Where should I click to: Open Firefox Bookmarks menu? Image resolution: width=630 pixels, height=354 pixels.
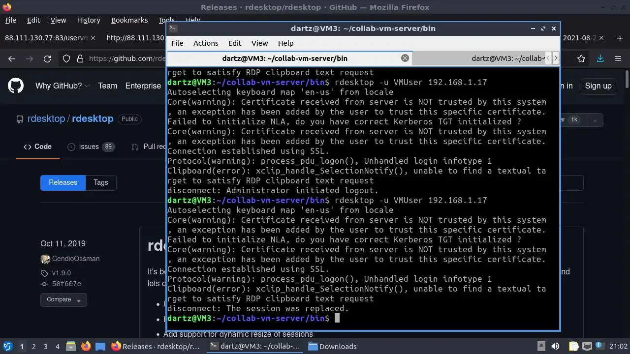click(129, 20)
